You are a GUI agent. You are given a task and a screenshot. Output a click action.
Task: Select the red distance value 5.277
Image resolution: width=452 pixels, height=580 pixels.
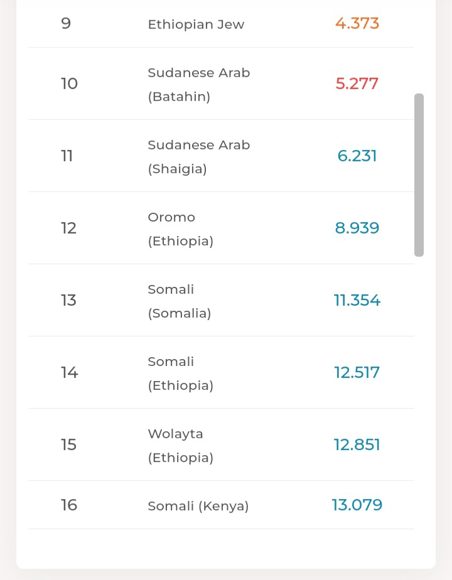pos(357,83)
